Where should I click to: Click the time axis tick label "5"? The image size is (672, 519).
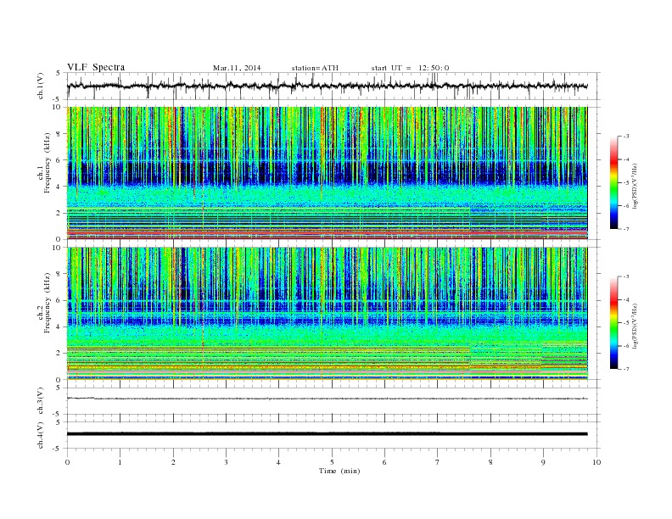click(x=332, y=462)
